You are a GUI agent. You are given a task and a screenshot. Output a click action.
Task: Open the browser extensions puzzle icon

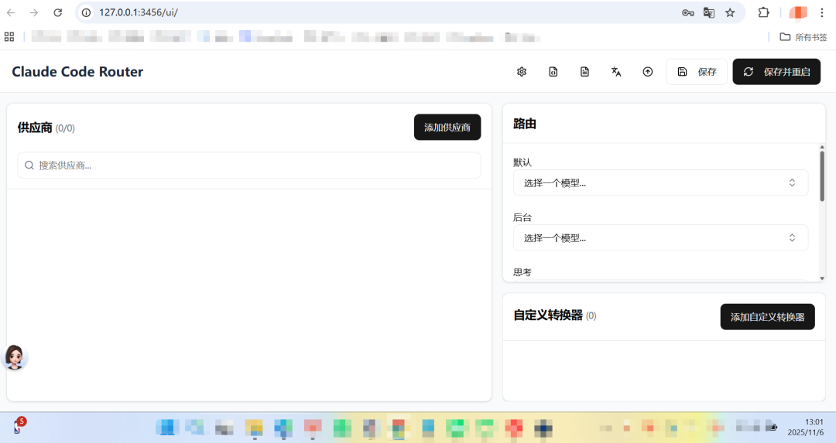click(x=763, y=12)
